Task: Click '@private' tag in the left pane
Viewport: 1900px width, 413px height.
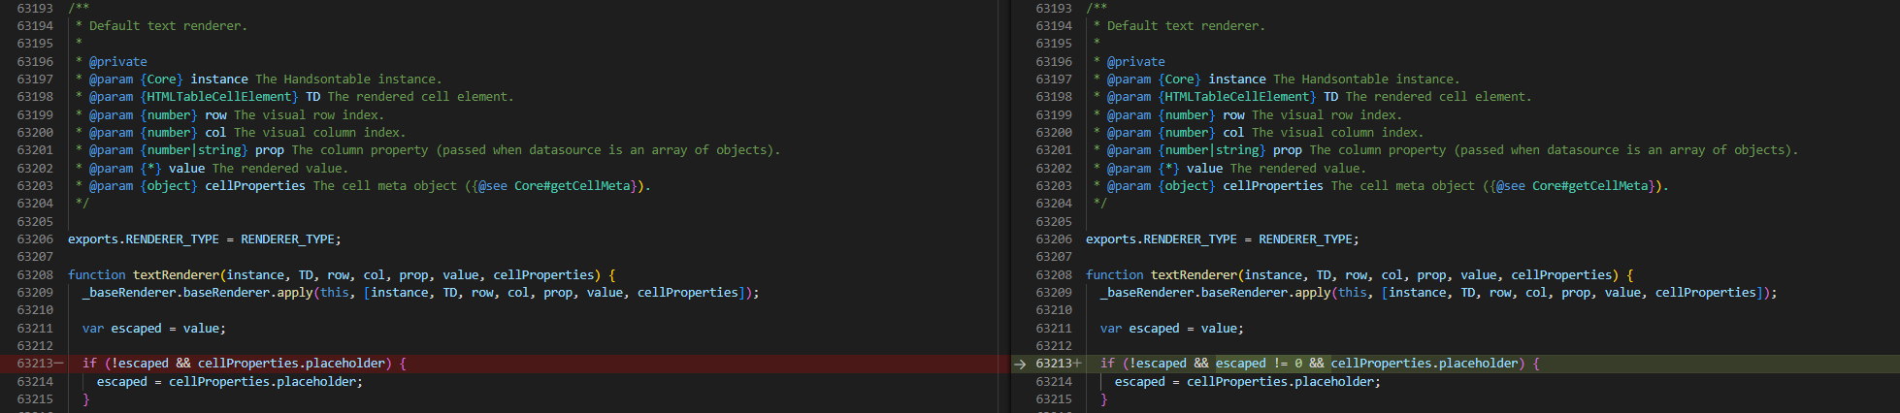Action: [x=118, y=62]
